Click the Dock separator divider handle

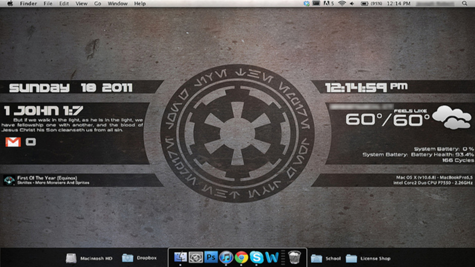pos(283,257)
